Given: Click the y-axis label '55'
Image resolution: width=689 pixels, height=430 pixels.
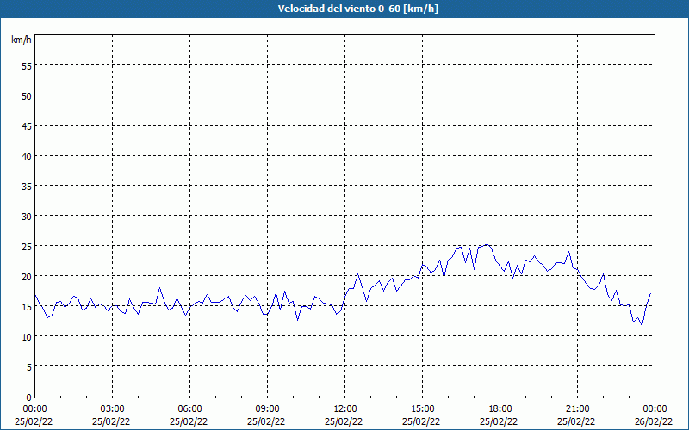Looking at the screenshot, I should [27, 67].
